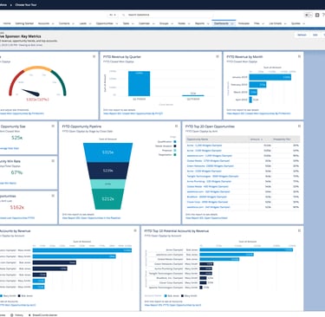Open History in the utility bar

(16, 315)
